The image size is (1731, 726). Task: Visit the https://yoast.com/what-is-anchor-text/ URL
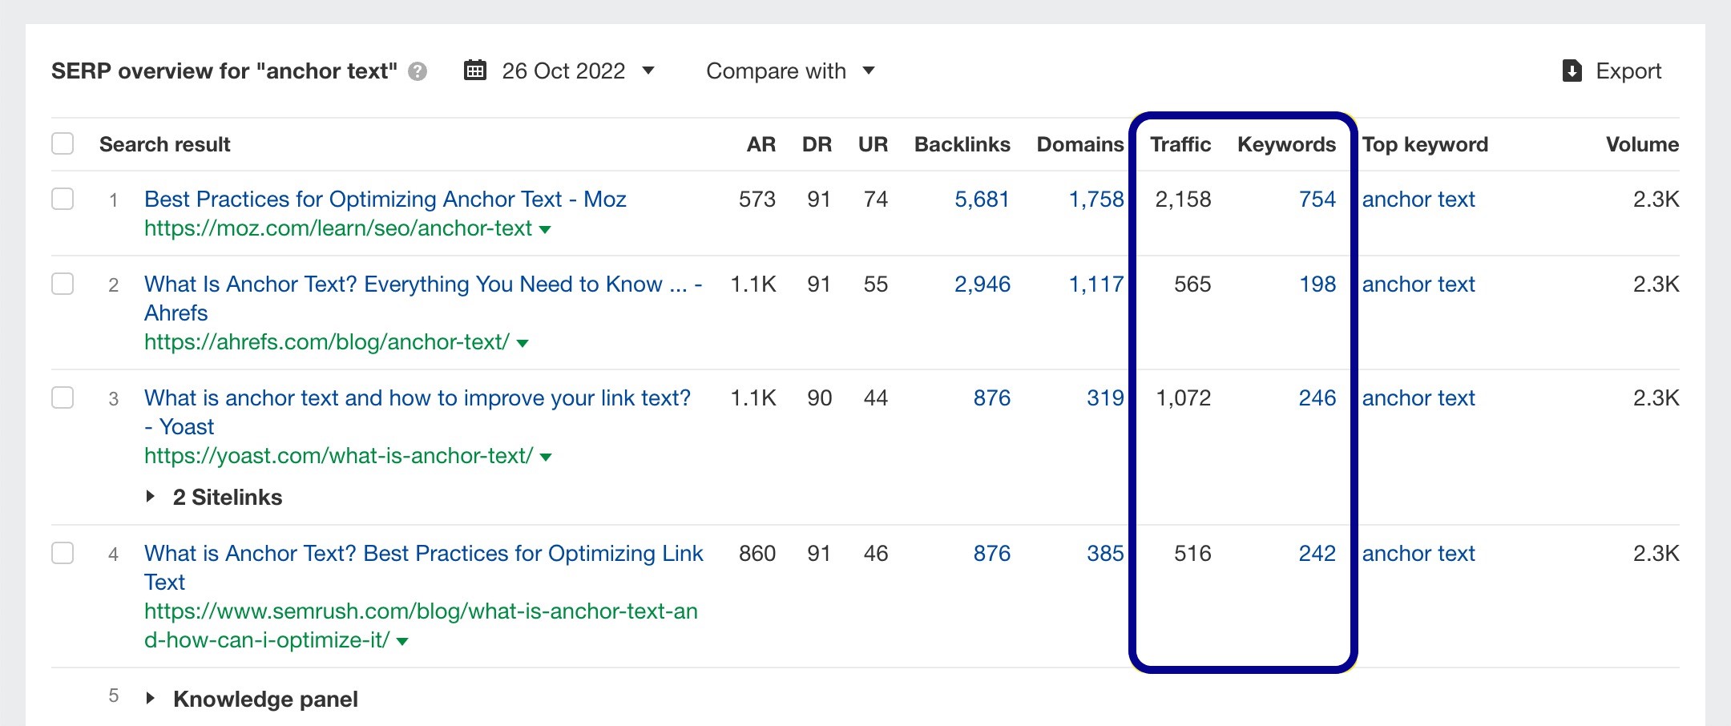tap(338, 456)
